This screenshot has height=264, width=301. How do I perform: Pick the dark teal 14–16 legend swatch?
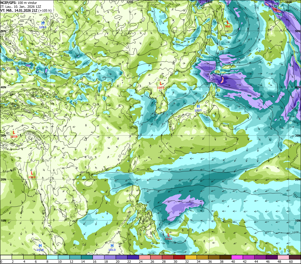(87, 257)
